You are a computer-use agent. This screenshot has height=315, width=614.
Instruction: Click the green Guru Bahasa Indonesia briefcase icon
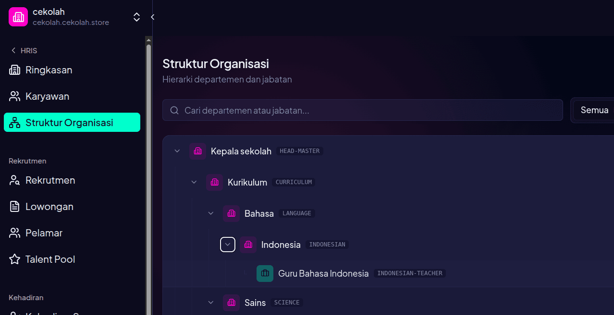click(265, 273)
